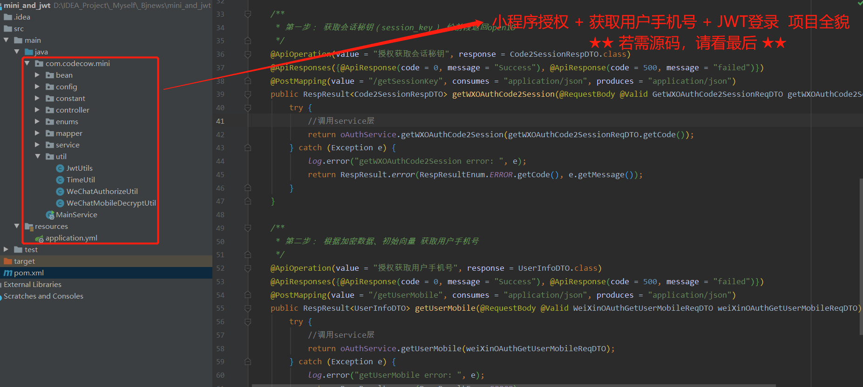Expand the test folder arrow
The image size is (863, 387).
point(6,249)
